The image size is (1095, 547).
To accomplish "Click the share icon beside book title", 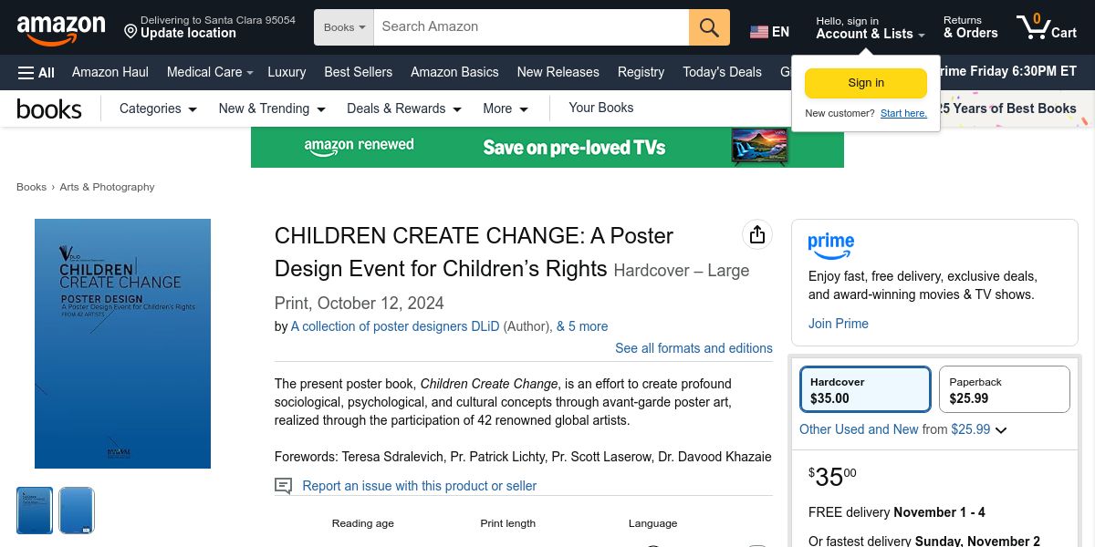I will point(756,235).
